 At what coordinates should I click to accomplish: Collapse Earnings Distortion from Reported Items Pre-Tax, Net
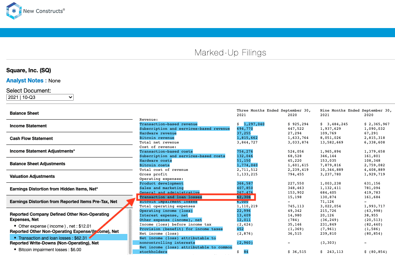coord(69,202)
